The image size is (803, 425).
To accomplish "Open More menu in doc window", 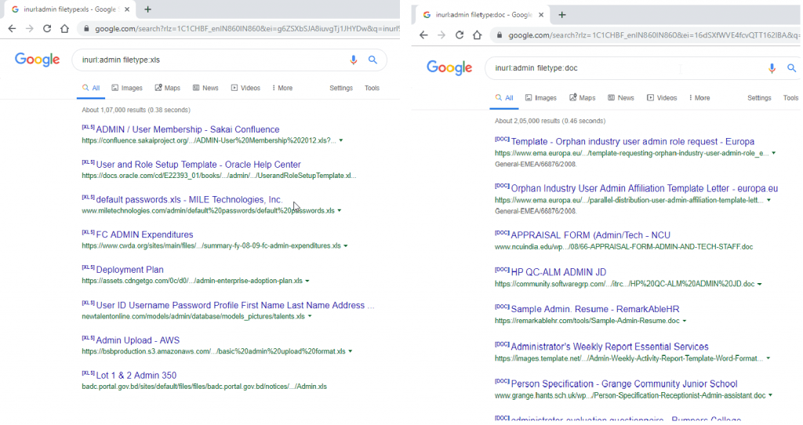I will (x=699, y=98).
